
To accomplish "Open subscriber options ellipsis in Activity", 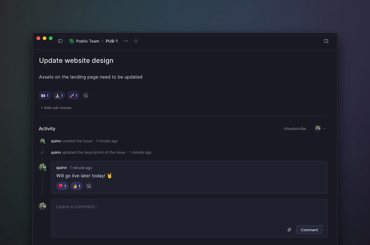I will [x=324, y=129].
